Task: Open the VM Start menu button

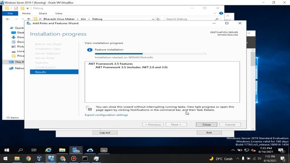Action: tap(7, 150)
